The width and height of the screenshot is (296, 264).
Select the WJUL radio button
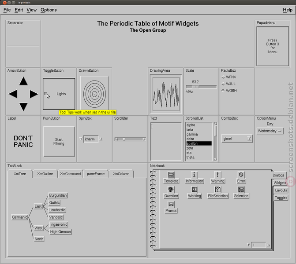point(223,84)
